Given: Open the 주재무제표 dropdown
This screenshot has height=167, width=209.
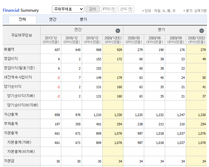Looking at the screenshot, I should (68, 9).
